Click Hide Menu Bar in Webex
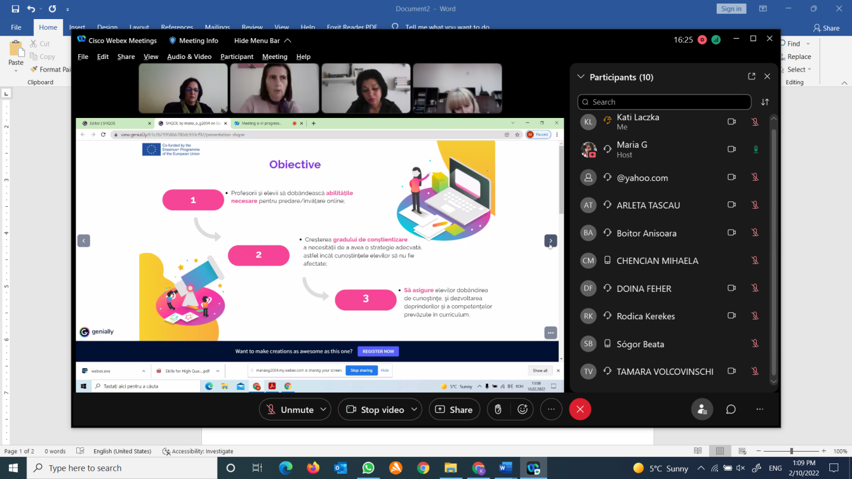The image size is (852, 479). [262, 41]
